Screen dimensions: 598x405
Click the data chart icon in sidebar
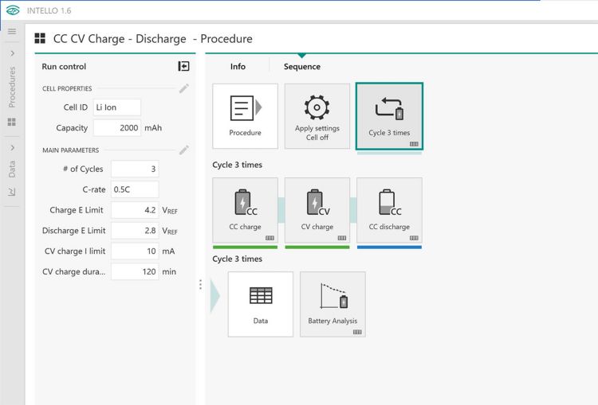click(12, 192)
